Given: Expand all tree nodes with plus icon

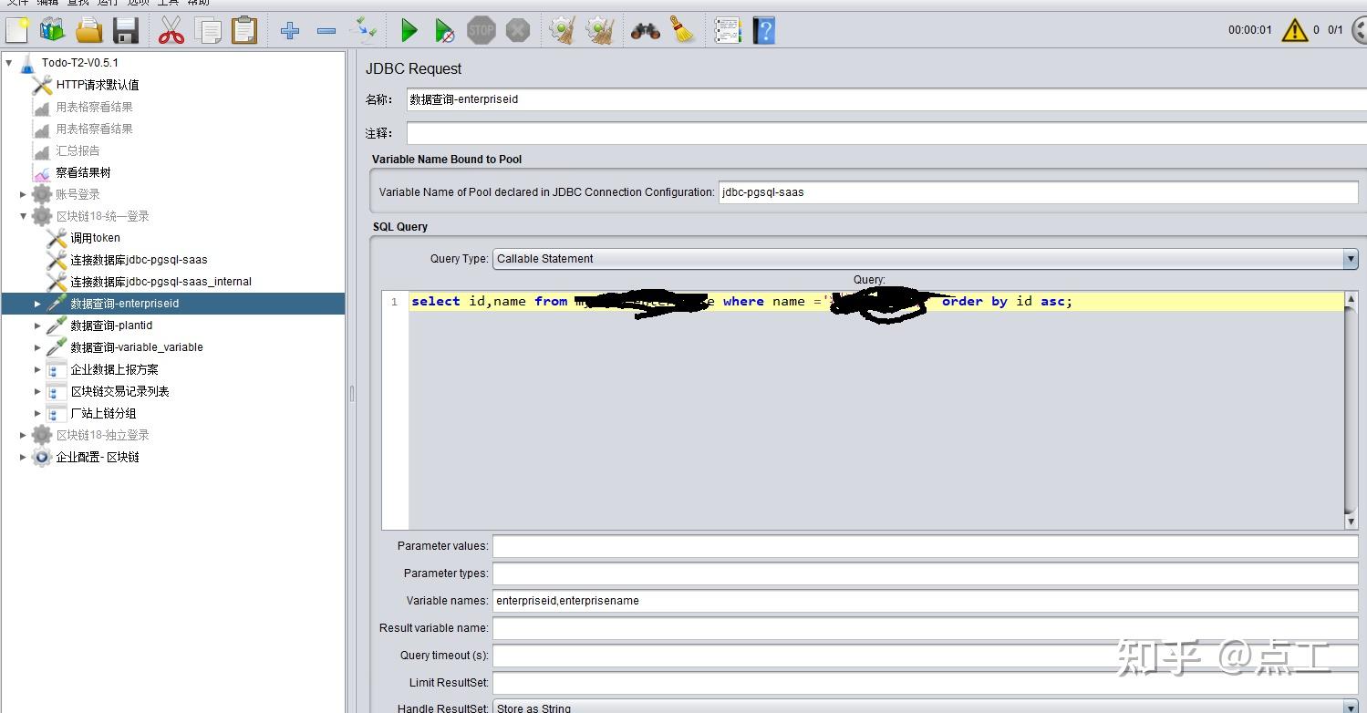Looking at the screenshot, I should 290,29.
